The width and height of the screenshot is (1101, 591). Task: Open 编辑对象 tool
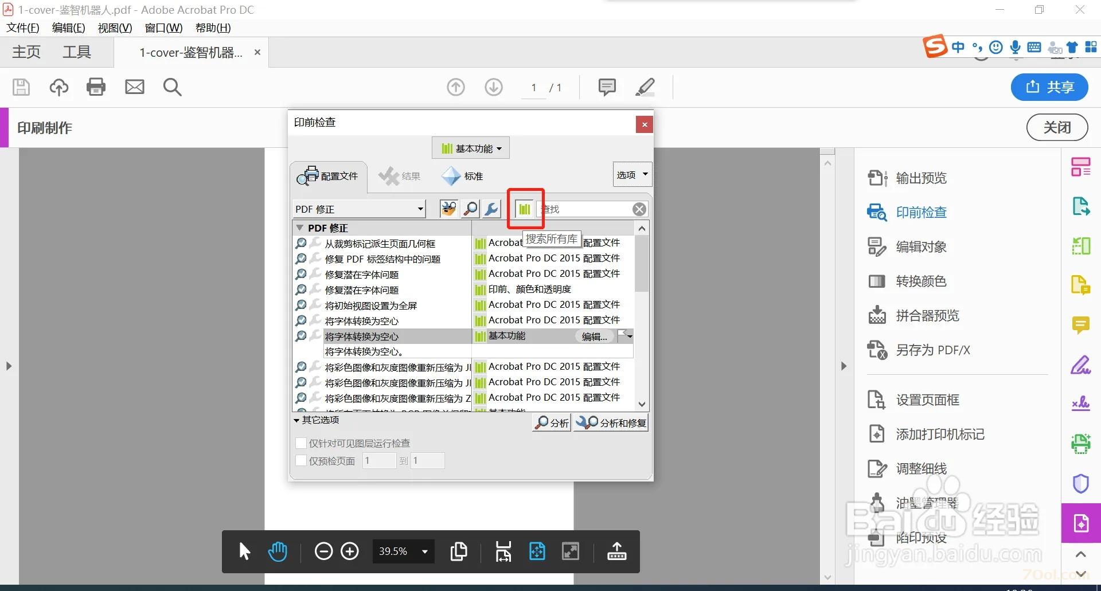[x=907, y=247]
